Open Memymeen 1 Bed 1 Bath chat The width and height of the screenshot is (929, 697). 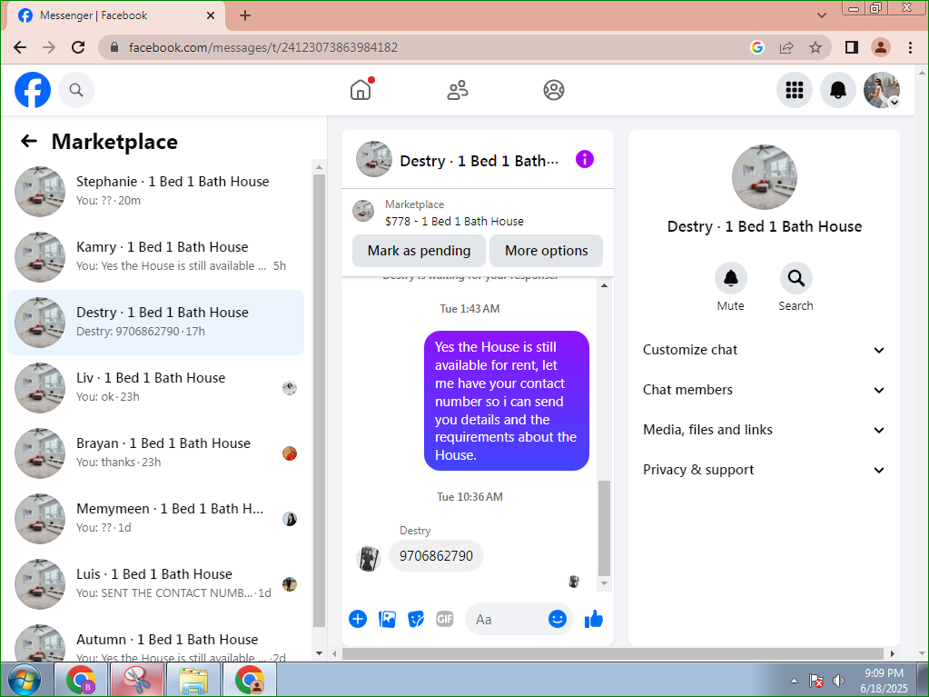pos(156,518)
